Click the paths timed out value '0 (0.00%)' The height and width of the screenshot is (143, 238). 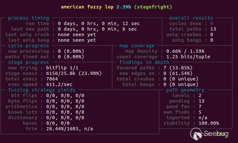click(x=71, y=57)
